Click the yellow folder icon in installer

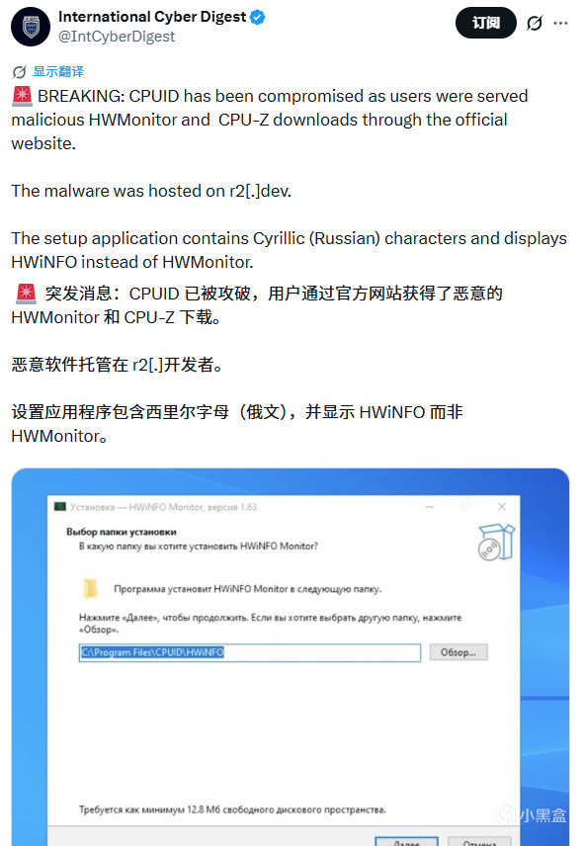click(x=91, y=589)
